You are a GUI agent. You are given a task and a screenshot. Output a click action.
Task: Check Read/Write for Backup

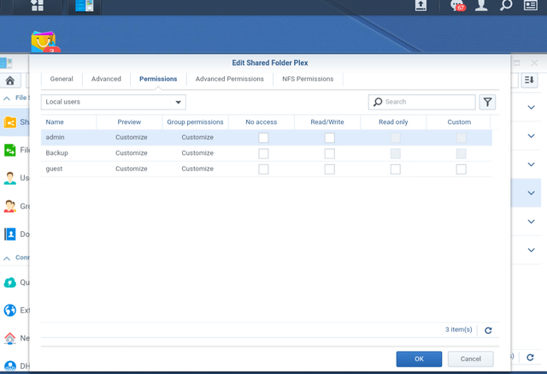pos(329,153)
